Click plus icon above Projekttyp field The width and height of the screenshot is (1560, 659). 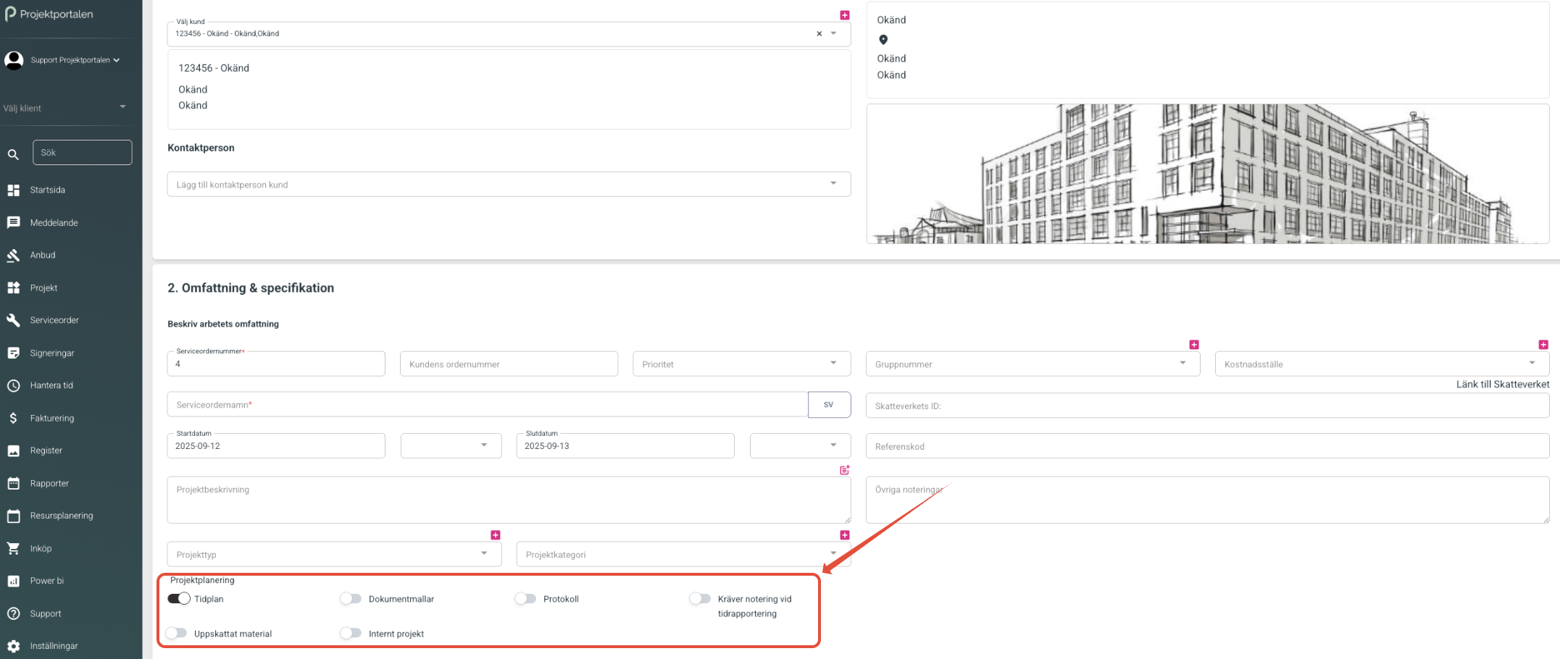496,535
